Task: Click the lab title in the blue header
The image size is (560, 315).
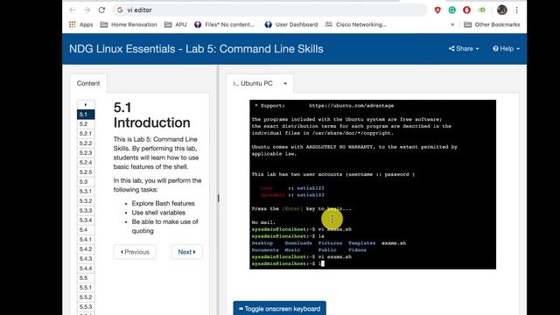Action: (196, 49)
